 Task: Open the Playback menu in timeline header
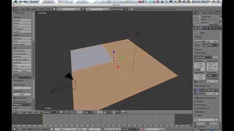click(45, 129)
